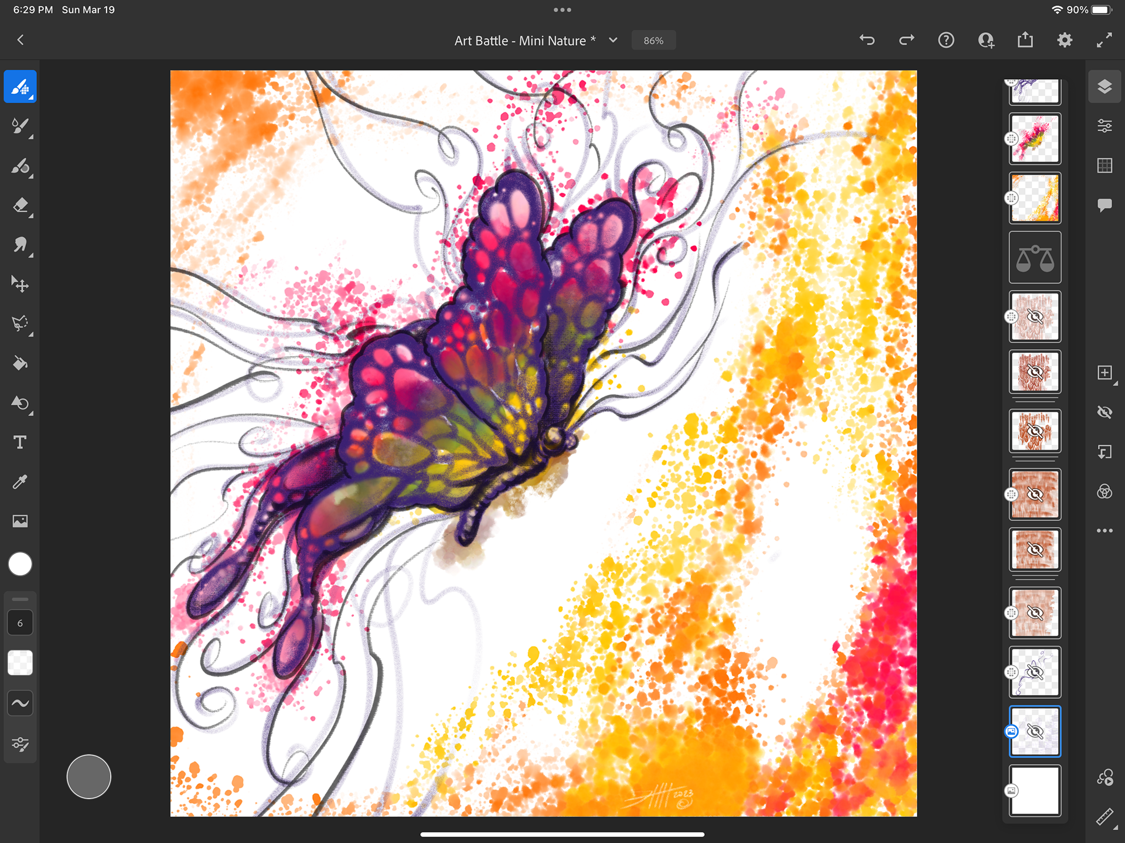Open brush settings sliders icon
This screenshot has height=843, width=1125.
coord(20,744)
